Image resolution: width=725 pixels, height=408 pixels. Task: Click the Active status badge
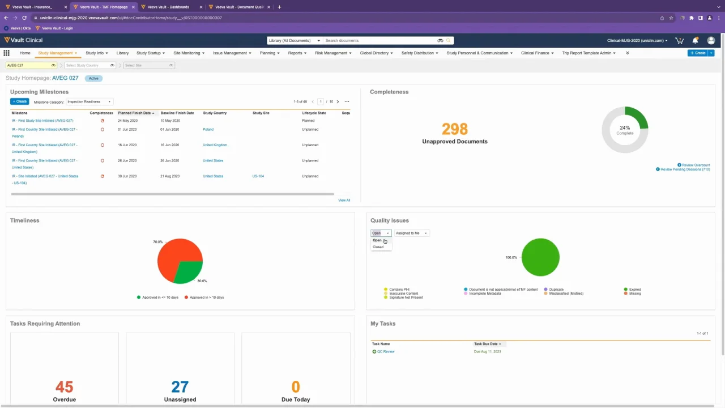[93, 78]
